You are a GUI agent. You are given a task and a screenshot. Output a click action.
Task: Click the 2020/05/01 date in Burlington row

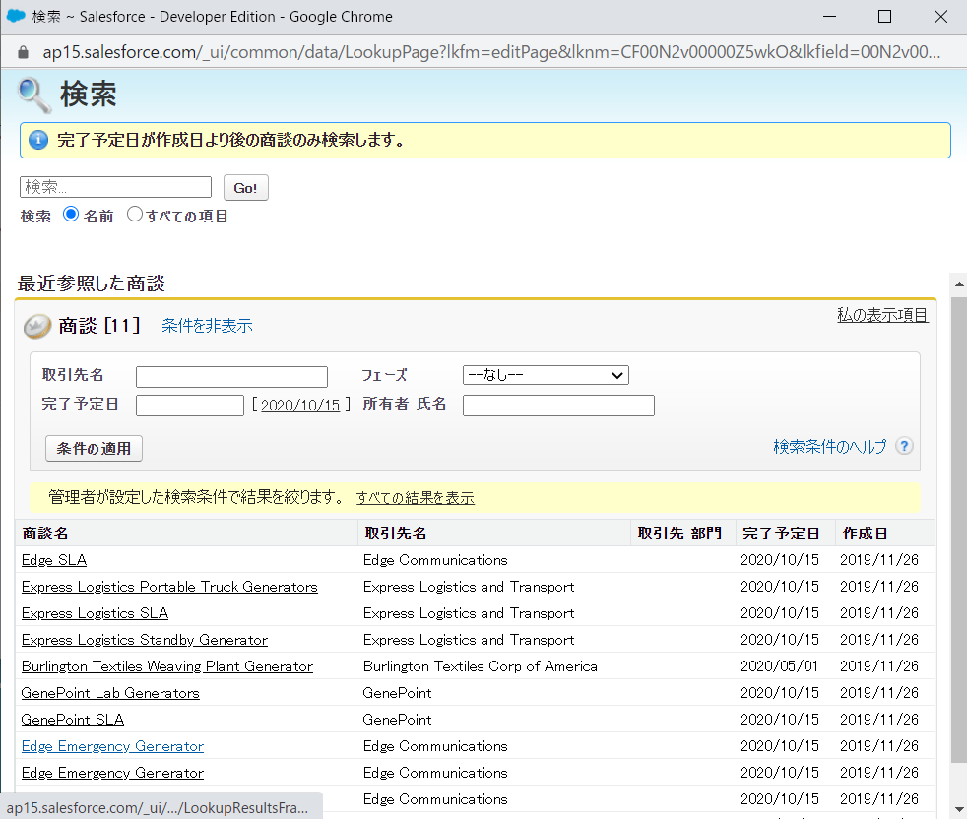pos(780,666)
